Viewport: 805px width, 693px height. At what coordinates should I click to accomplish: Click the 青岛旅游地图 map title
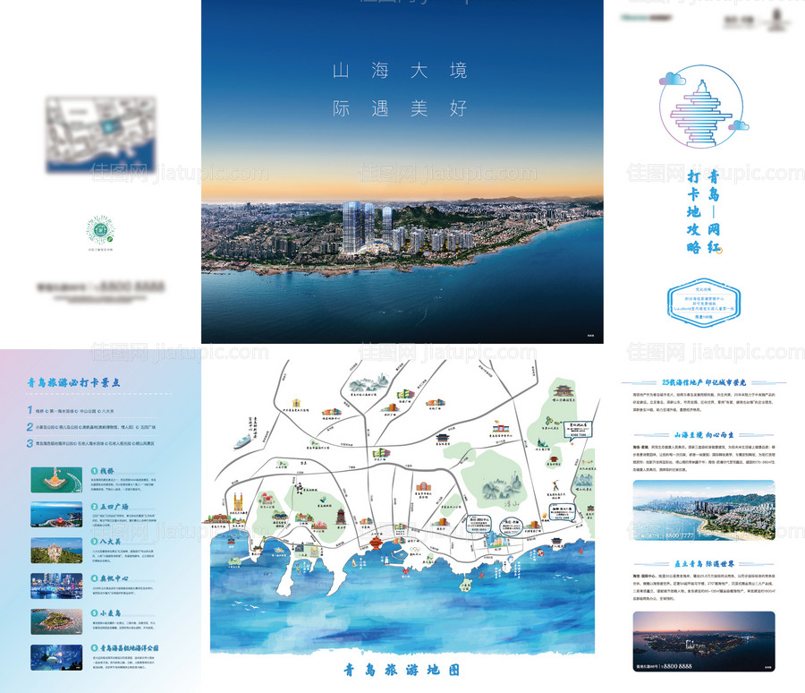pos(402,669)
